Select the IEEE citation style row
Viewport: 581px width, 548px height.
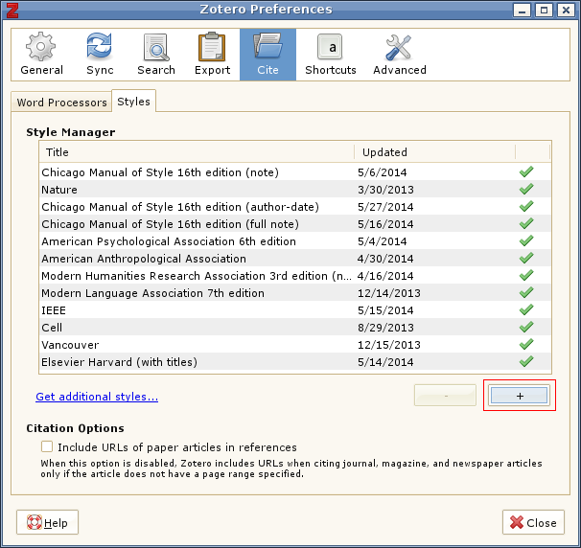[192, 310]
